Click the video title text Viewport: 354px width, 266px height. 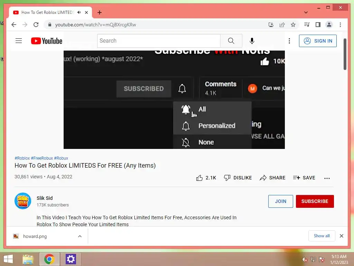(85, 166)
